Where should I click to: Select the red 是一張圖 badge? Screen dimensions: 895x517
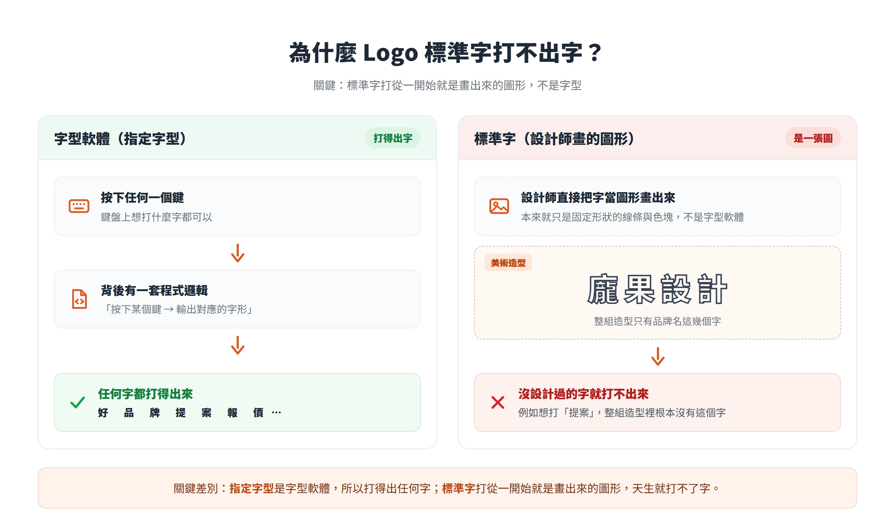812,138
